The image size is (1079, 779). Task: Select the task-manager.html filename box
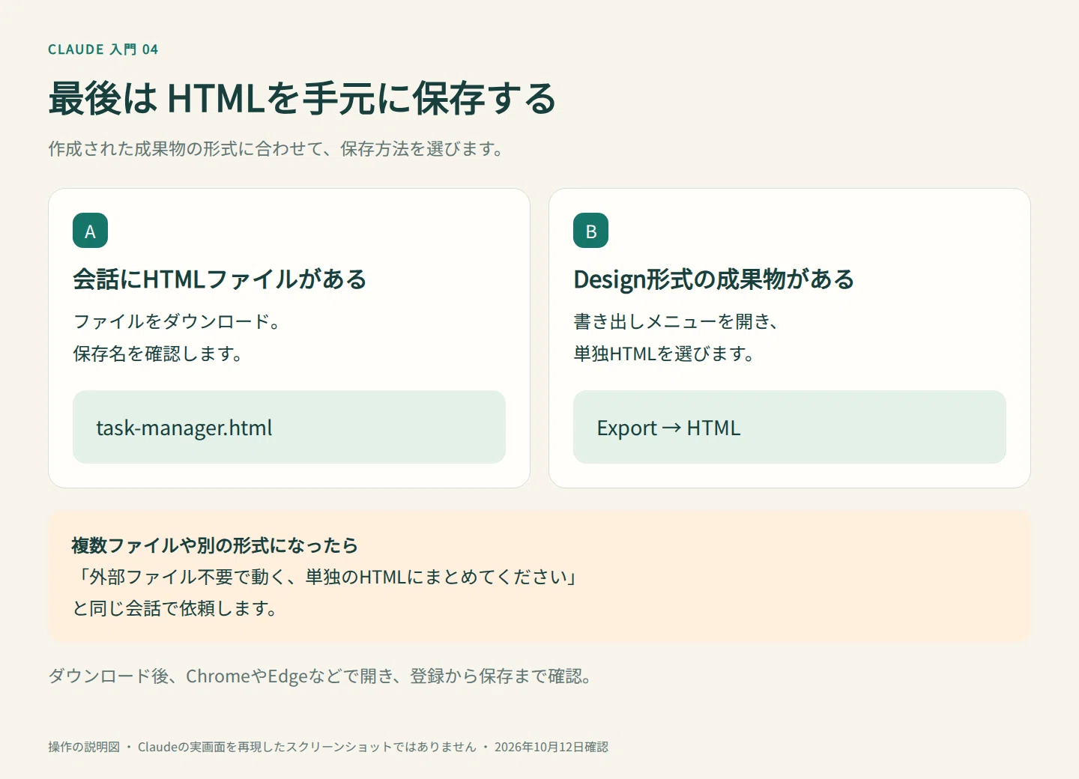[x=289, y=427]
